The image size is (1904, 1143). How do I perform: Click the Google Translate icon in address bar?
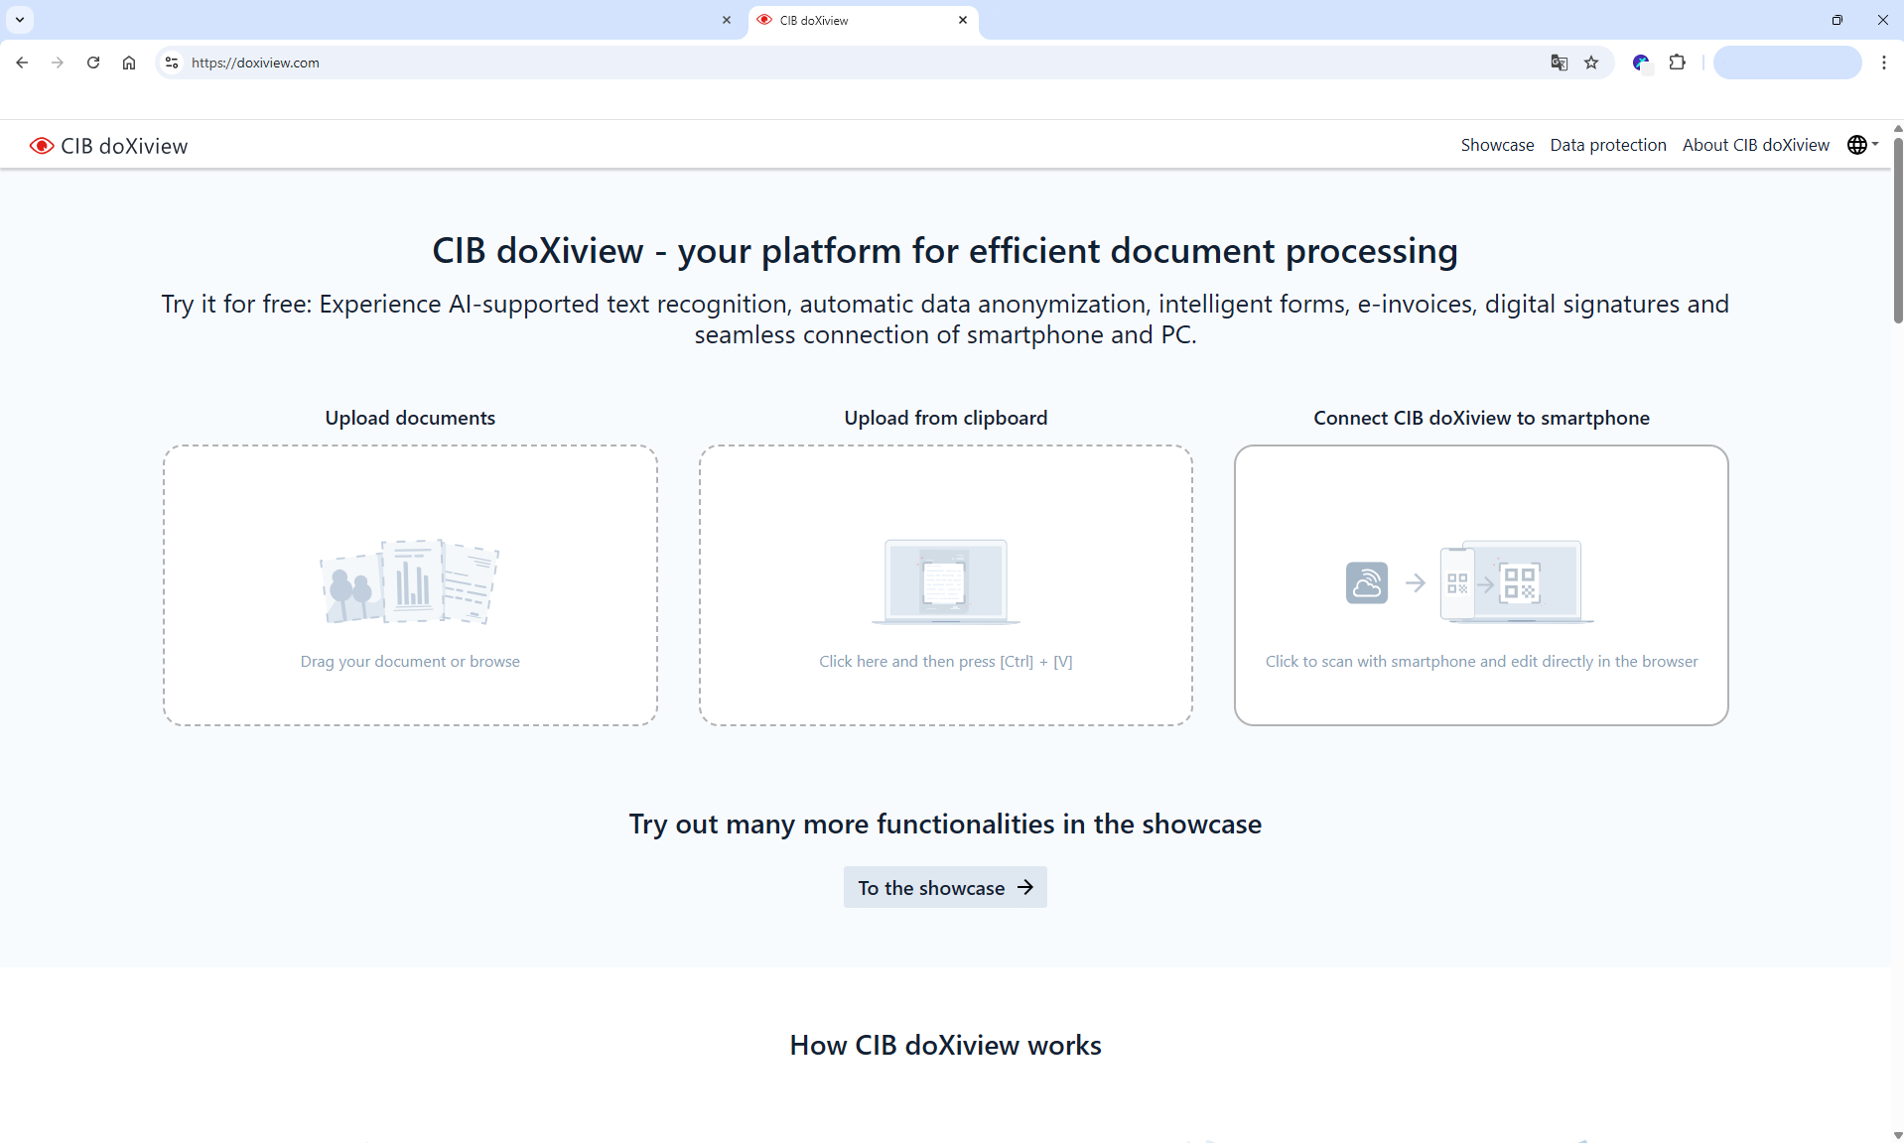(x=1559, y=63)
